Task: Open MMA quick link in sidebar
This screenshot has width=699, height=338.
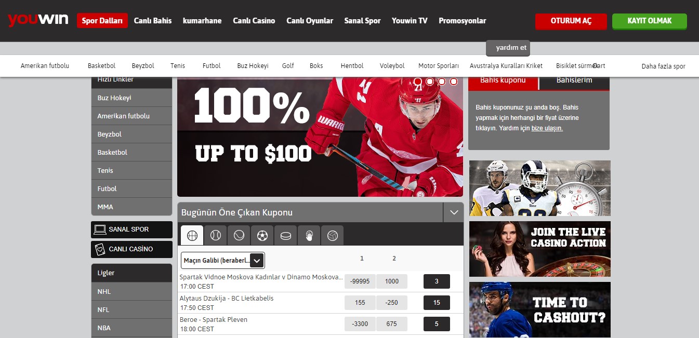Action: coord(131,207)
